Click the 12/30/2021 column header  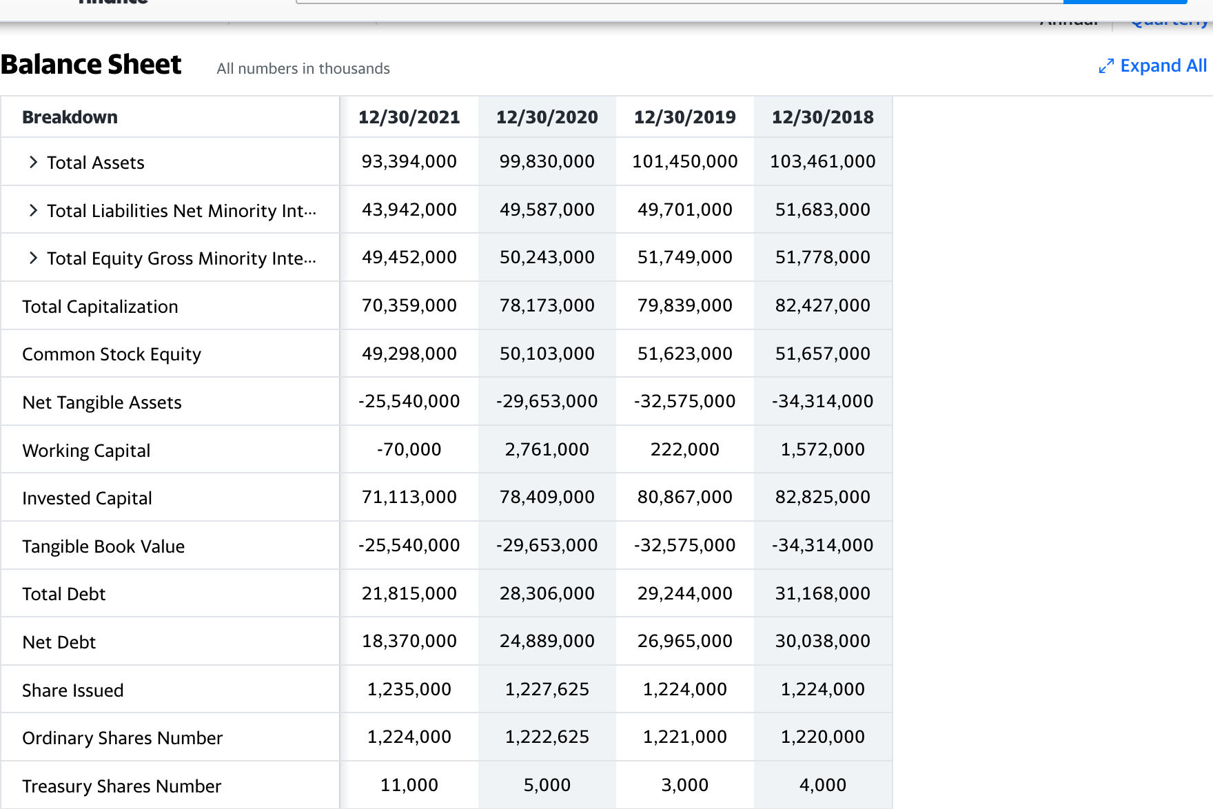tap(409, 118)
